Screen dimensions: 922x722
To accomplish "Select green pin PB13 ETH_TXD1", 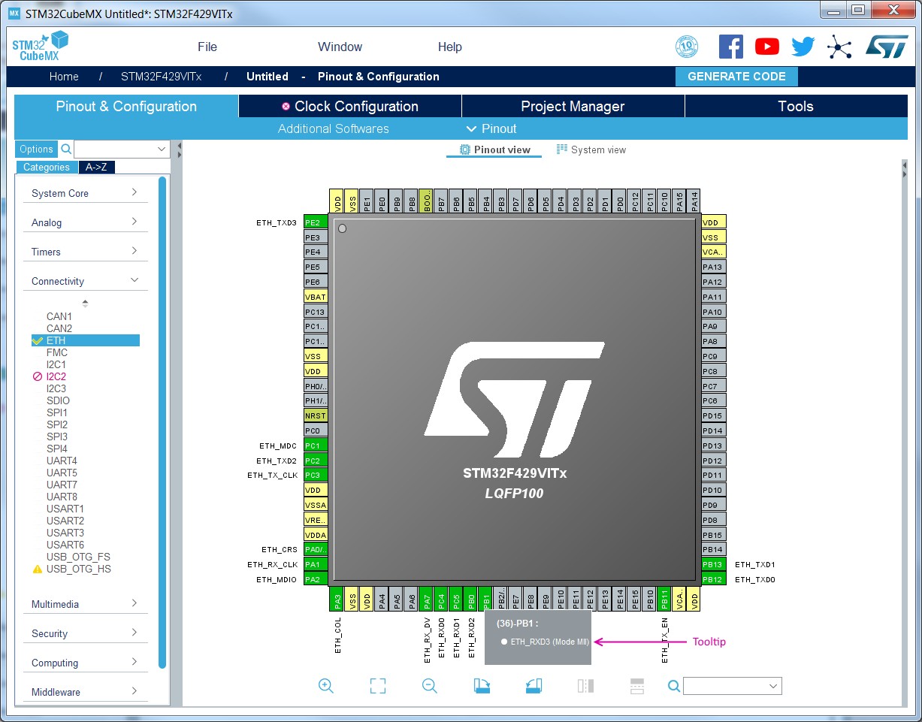I will [x=714, y=564].
